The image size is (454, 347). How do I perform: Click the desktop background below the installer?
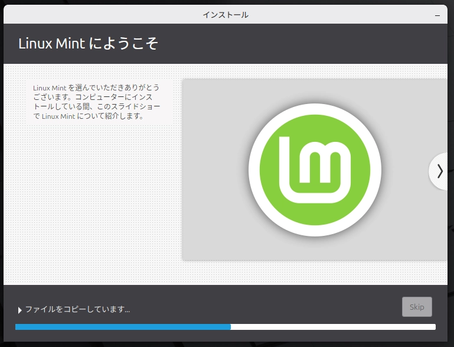pyautogui.click(x=227, y=343)
